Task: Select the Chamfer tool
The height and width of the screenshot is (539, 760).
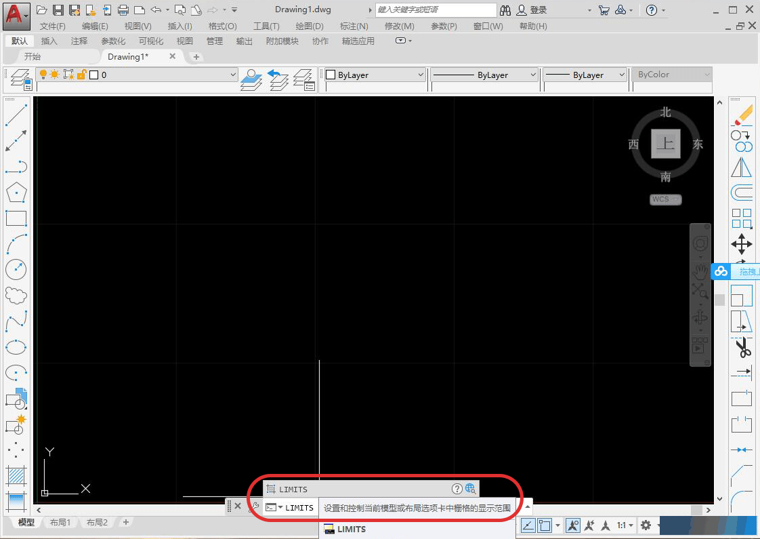Action: 742,475
